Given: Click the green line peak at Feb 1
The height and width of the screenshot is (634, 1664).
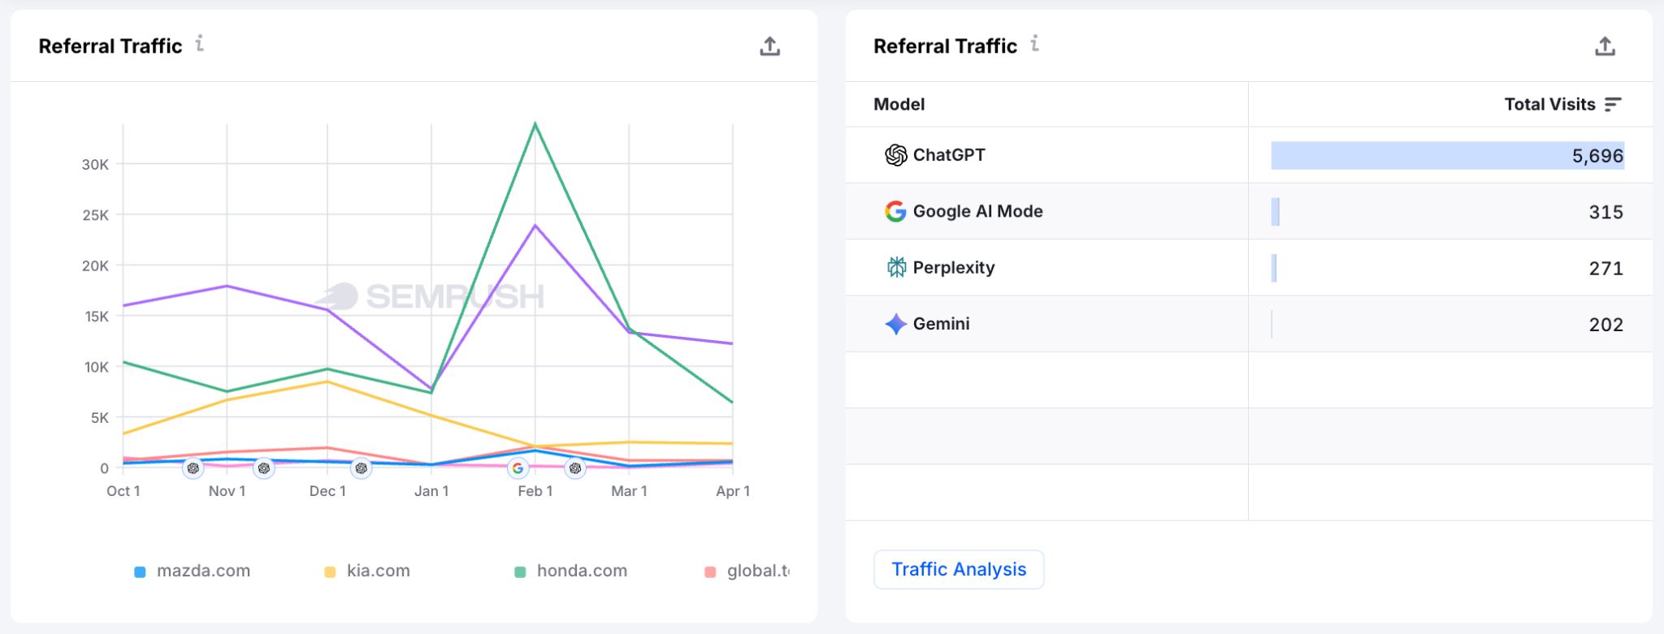Looking at the screenshot, I should (535, 123).
